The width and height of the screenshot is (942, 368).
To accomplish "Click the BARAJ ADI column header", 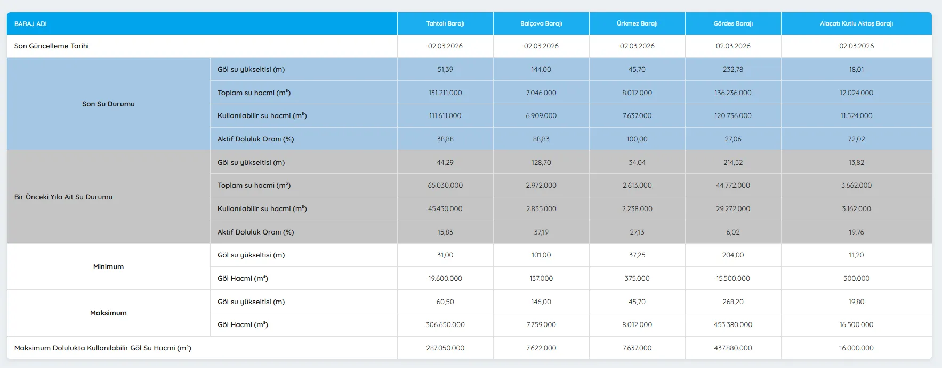I will click(30, 24).
